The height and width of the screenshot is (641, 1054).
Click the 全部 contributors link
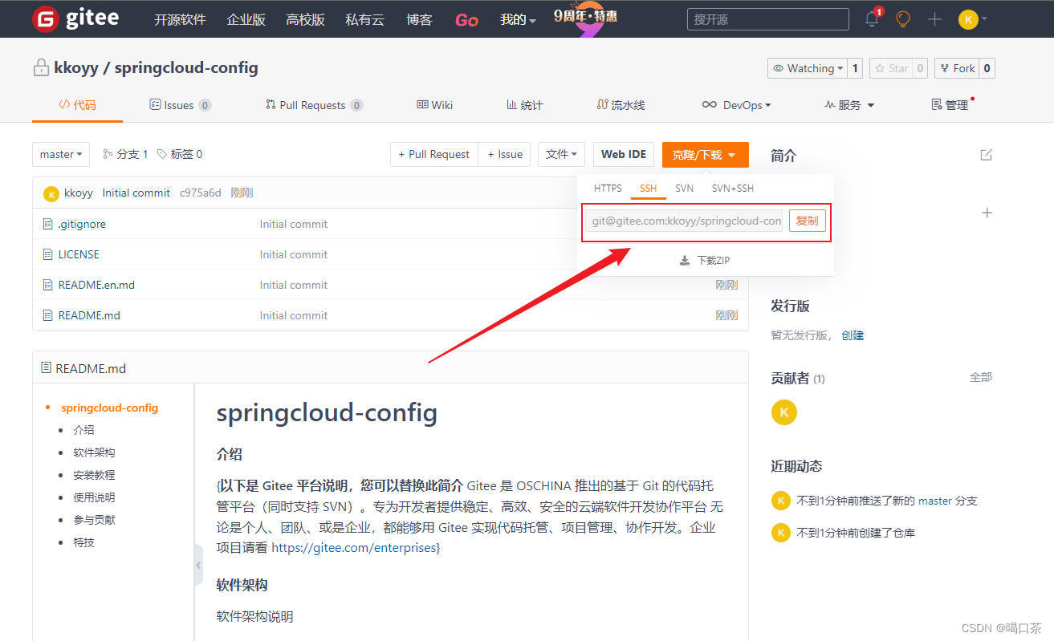pos(981,377)
